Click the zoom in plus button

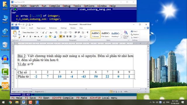click(146, 92)
